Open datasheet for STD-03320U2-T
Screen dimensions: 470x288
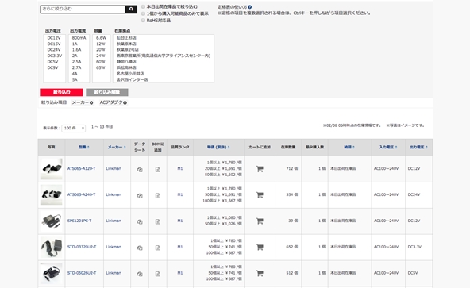coord(140,248)
